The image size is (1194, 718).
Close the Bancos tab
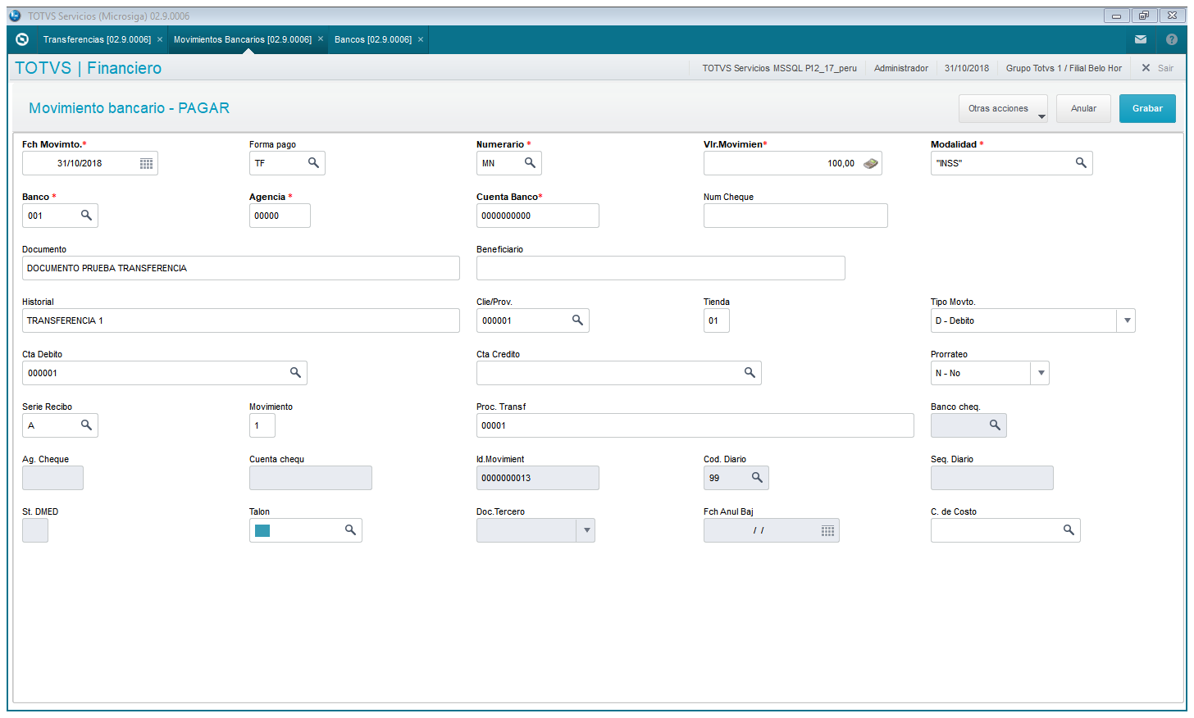click(x=421, y=39)
